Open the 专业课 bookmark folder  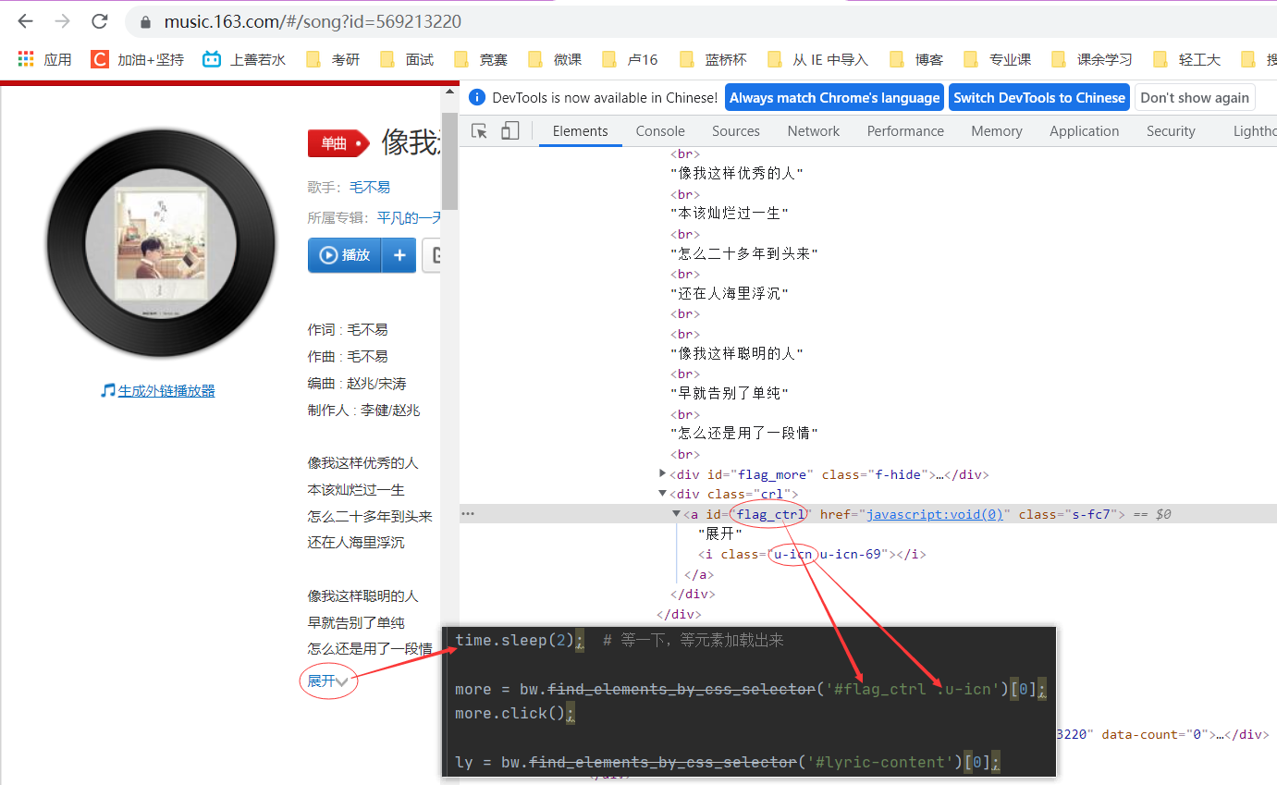(x=997, y=59)
